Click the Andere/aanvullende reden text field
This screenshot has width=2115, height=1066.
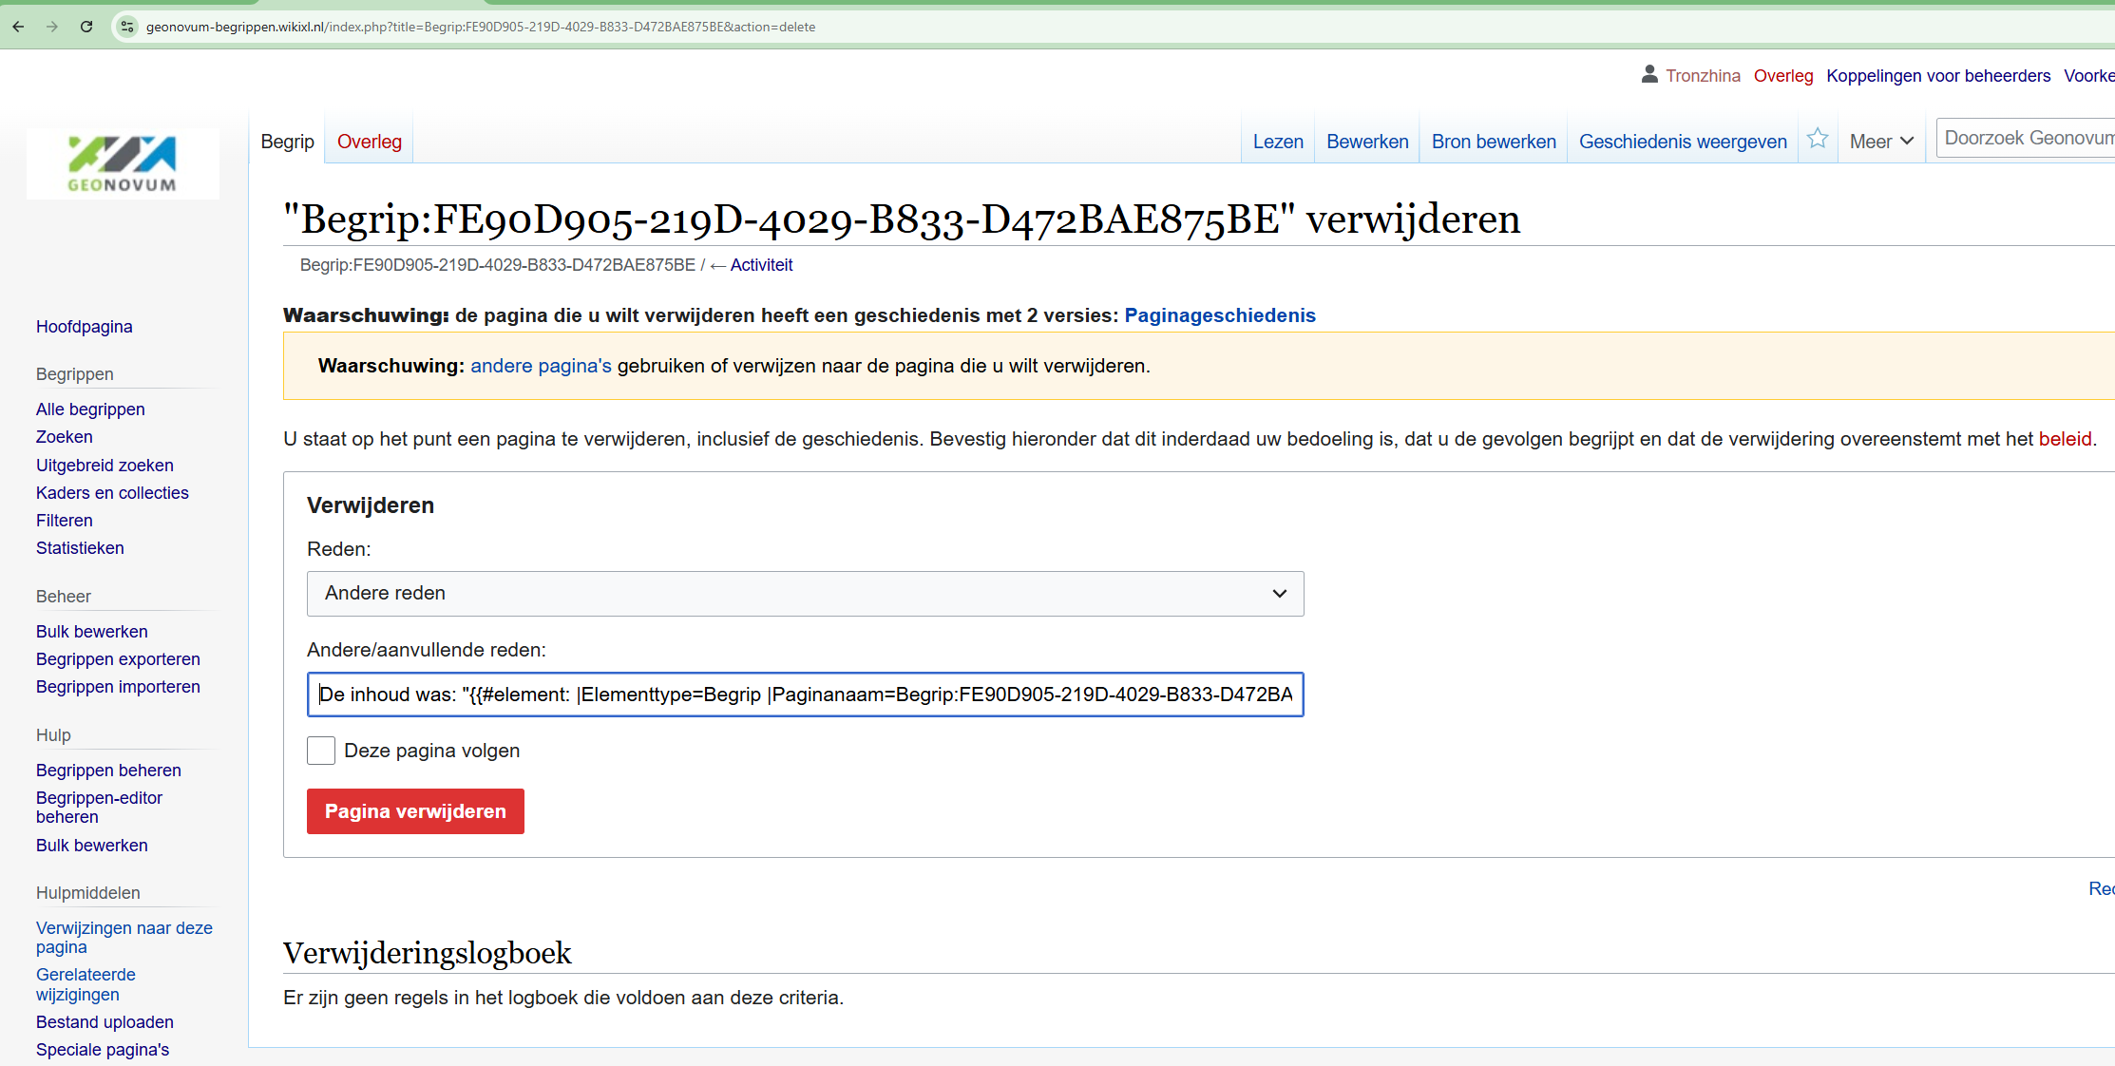805,695
